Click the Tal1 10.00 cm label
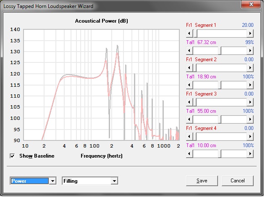The width and height of the screenshot is (265, 197). pos(201,145)
